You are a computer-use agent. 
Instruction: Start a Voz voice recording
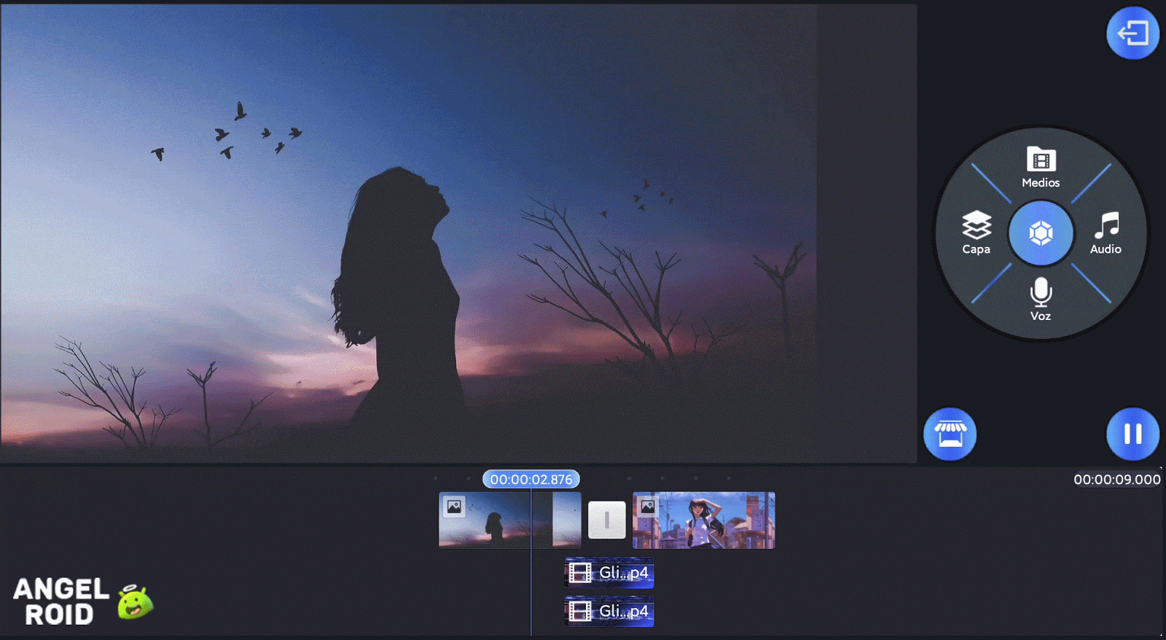coord(1041,299)
